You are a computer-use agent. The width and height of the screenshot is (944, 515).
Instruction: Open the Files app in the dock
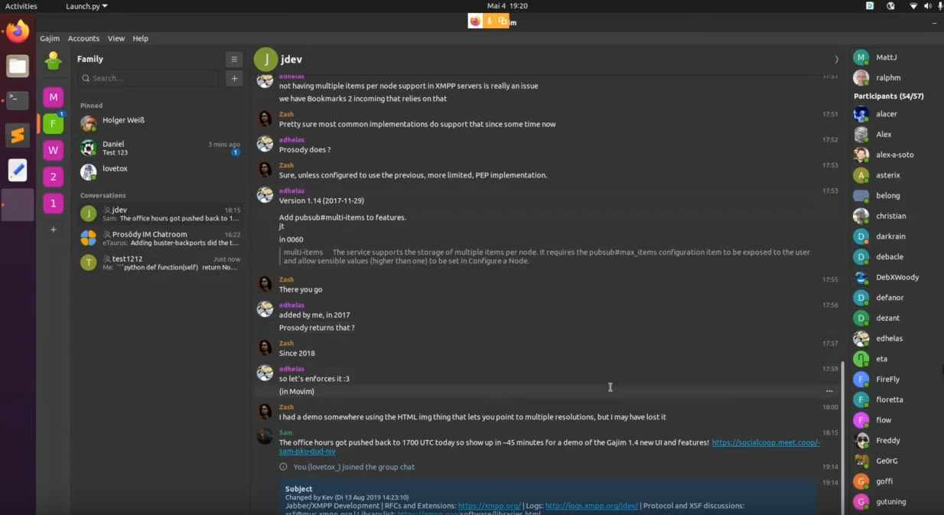[18, 66]
